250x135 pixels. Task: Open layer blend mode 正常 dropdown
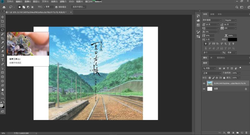212,73
